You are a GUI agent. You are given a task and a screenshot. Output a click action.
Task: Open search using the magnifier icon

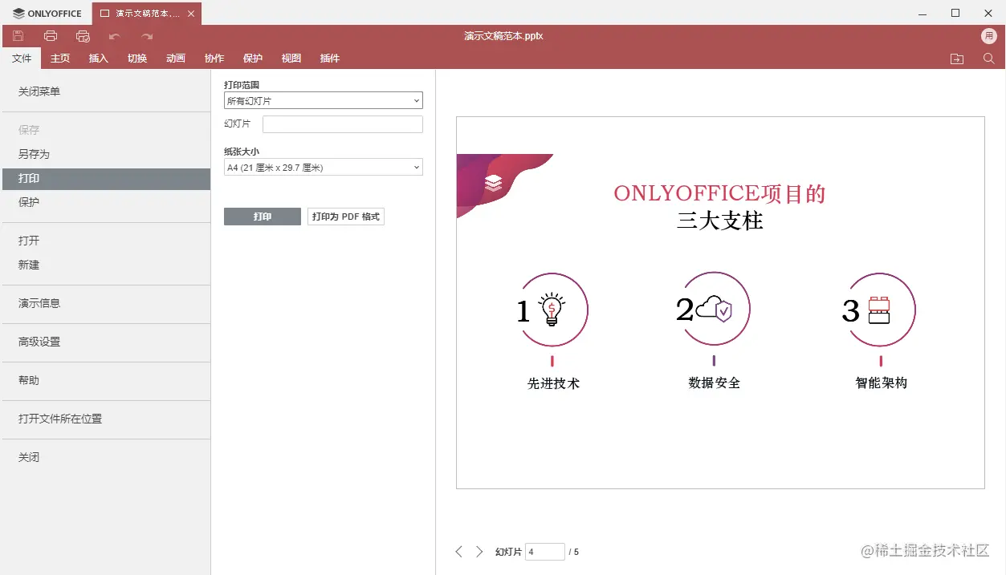click(x=988, y=58)
